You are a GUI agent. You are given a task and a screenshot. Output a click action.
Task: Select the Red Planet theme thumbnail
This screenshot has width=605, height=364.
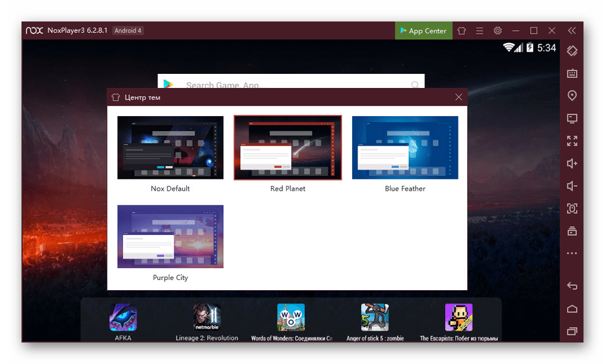click(x=288, y=148)
